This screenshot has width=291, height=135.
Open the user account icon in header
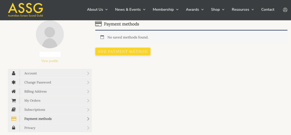tap(285, 10)
